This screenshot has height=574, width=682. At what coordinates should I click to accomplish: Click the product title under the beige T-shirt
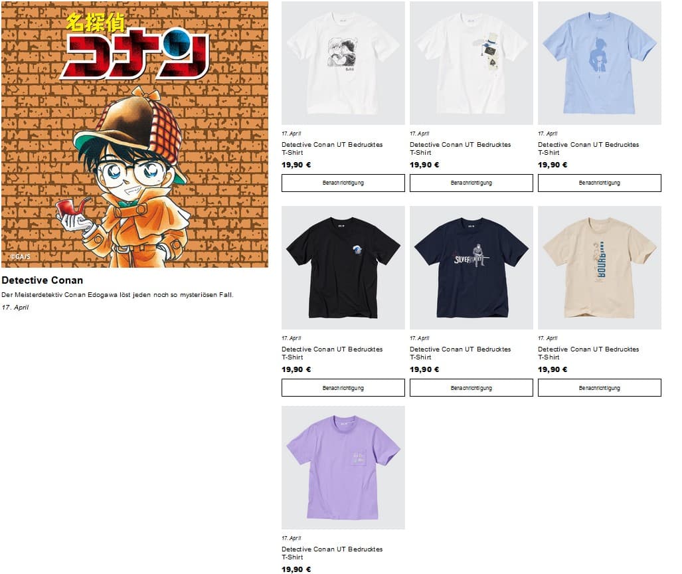(x=588, y=353)
